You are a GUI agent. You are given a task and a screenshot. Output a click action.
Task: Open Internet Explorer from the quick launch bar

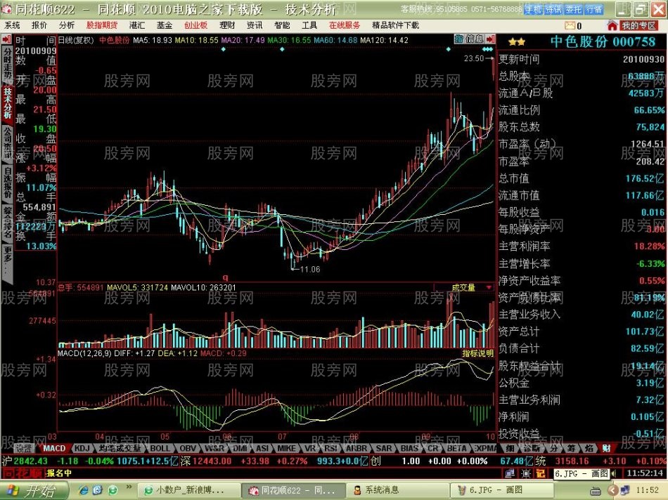[84, 489]
